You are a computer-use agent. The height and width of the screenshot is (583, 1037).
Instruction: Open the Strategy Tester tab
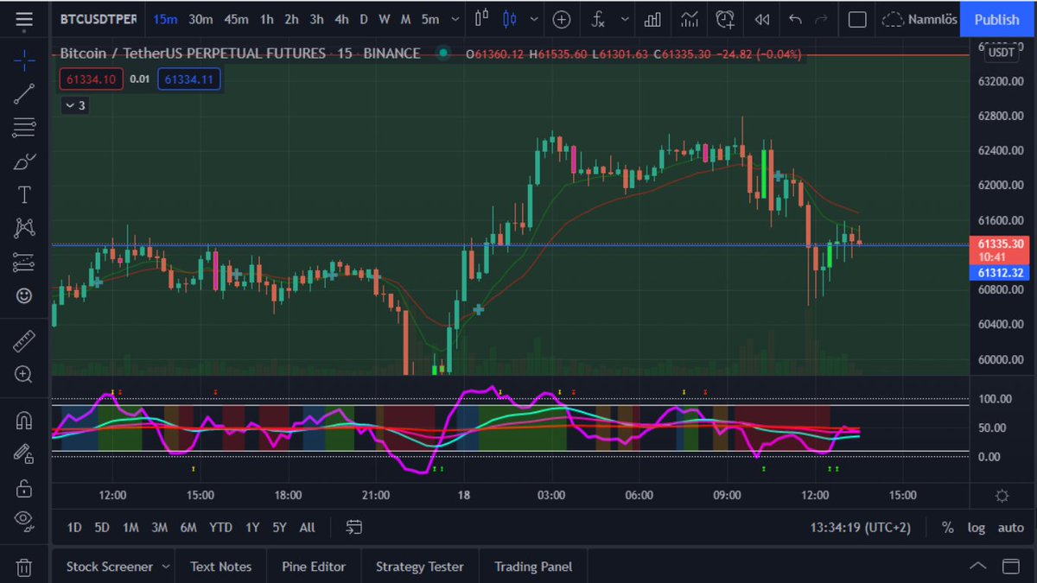click(x=419, y=567)
